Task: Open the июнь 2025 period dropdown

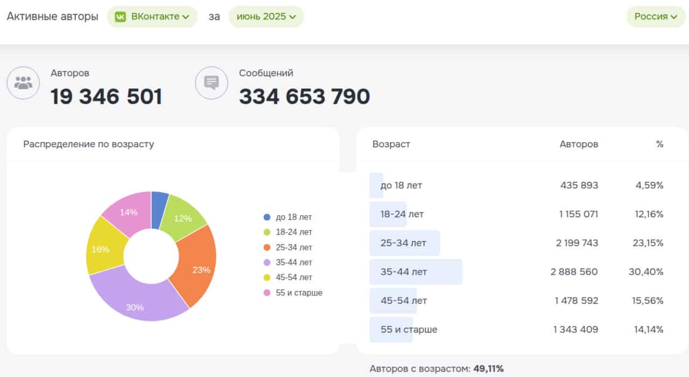Action: coord(266,17)
